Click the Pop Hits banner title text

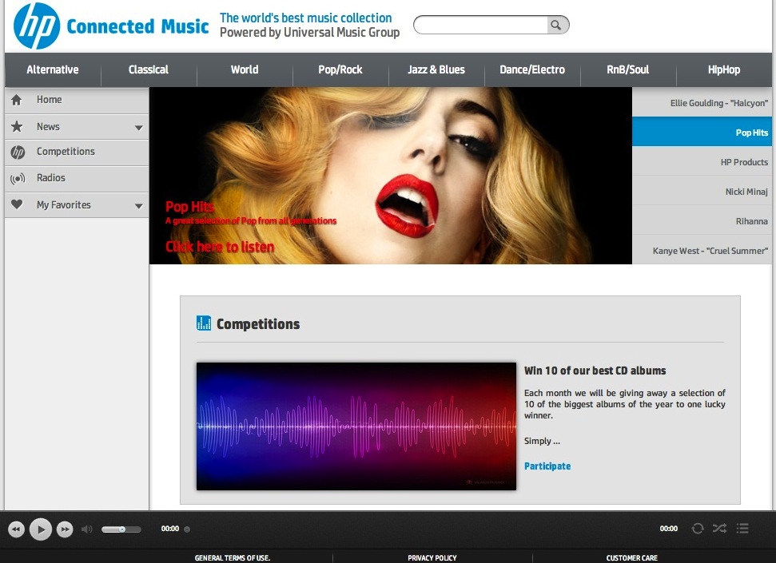[189, 206]
